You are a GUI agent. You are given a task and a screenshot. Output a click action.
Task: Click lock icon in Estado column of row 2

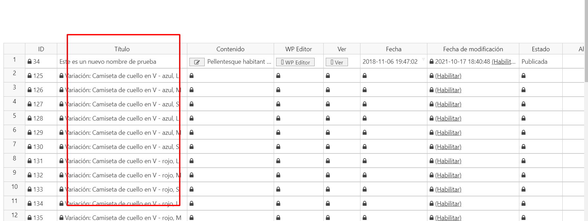click(x=523, y=76)
